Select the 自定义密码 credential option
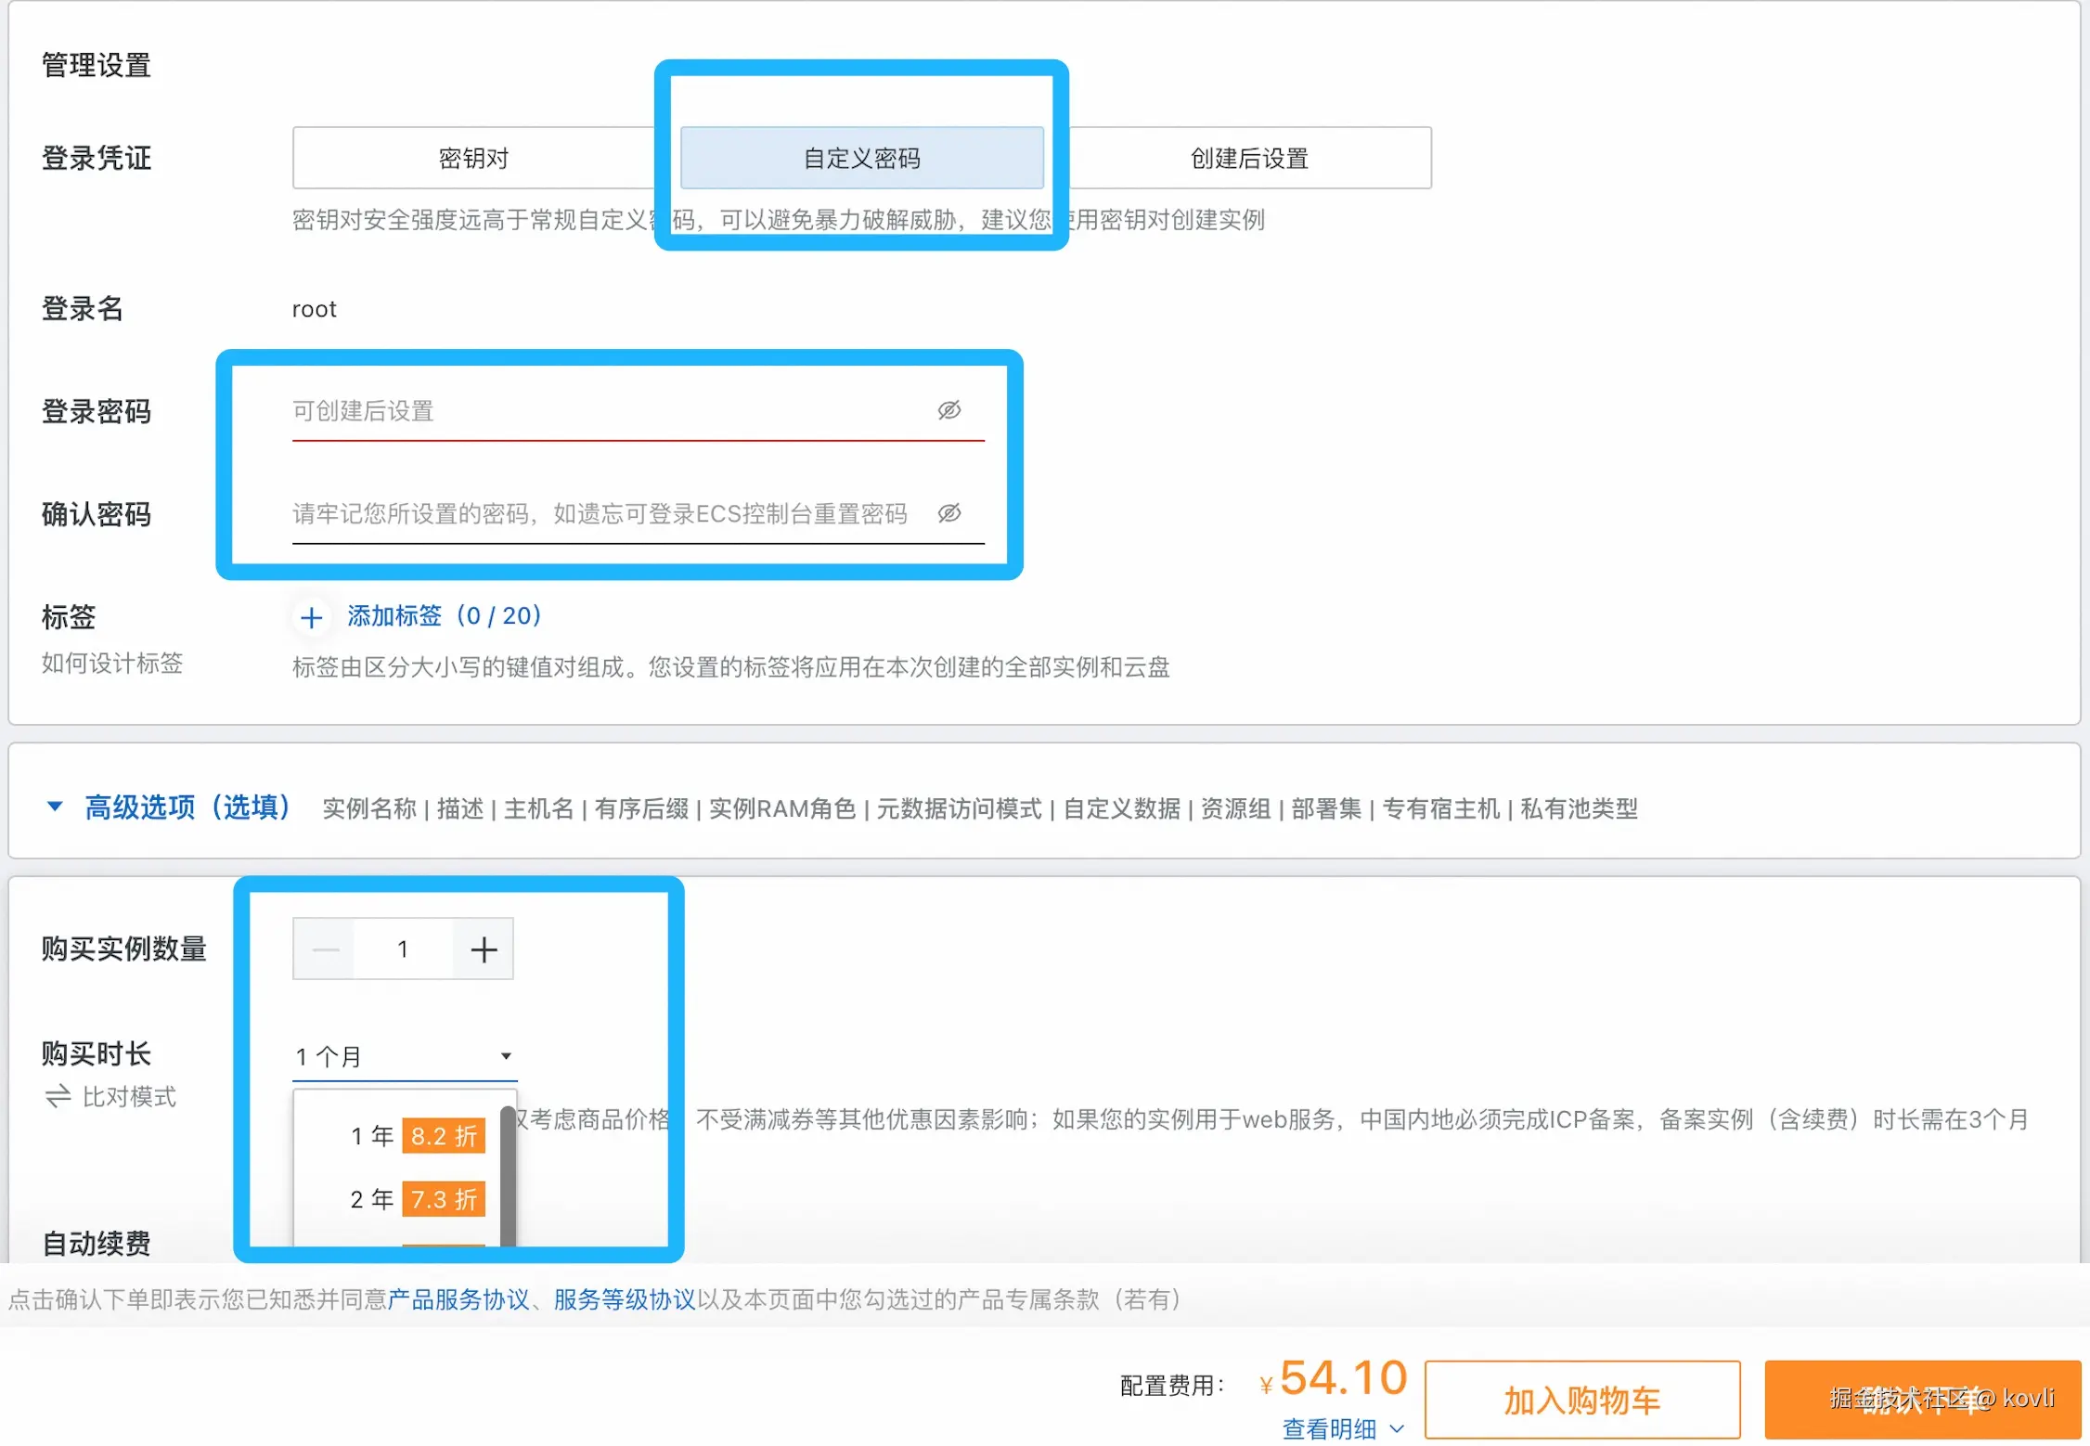The image size is (2090, 1446). (861, 159)
